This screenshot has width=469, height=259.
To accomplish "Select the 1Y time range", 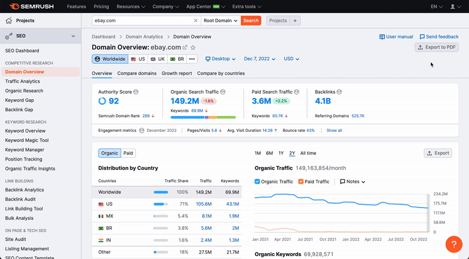I will 281,153.
